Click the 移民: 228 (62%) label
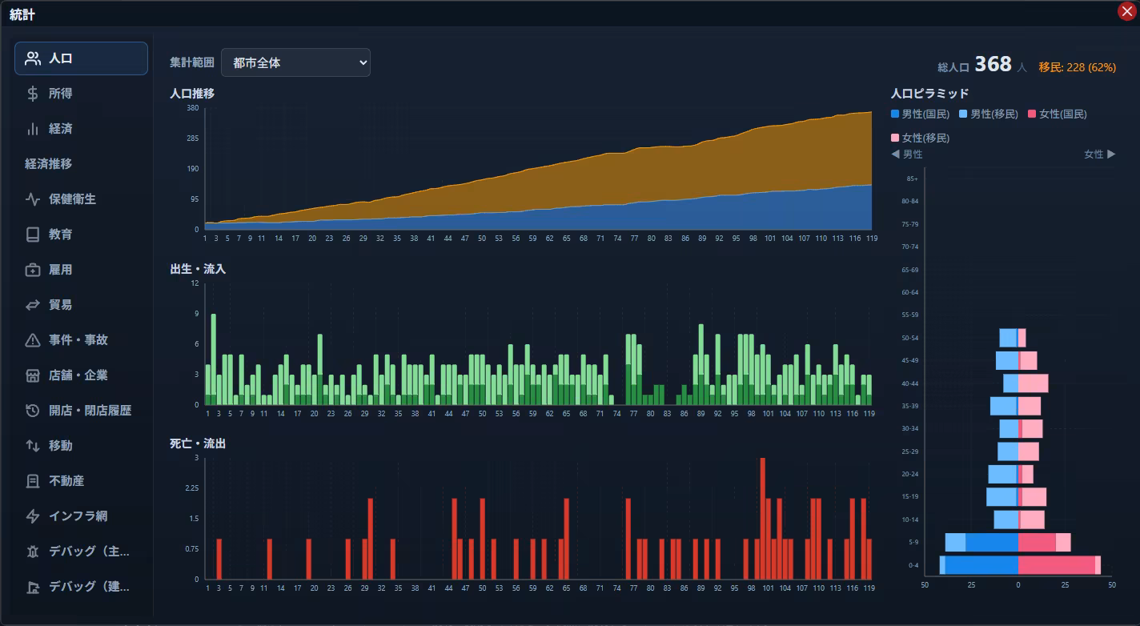The image size is (1140, 626). [1078, 67]
